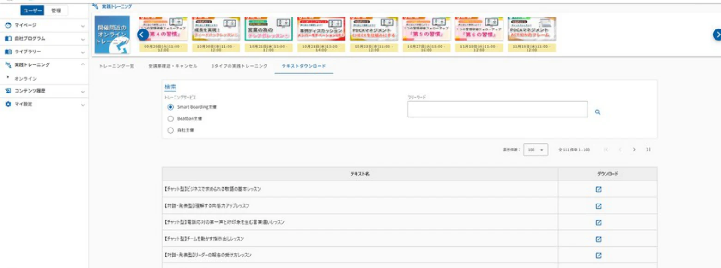Download ビジネスで求められる敬語の基本レッスン text
This screenshot has width=721, height=268.
tap(598, 189)
